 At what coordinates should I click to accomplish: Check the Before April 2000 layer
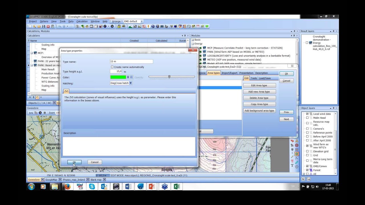307,137
